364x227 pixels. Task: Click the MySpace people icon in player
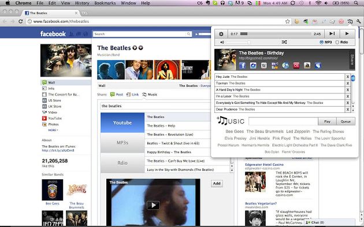coord(318,66)
